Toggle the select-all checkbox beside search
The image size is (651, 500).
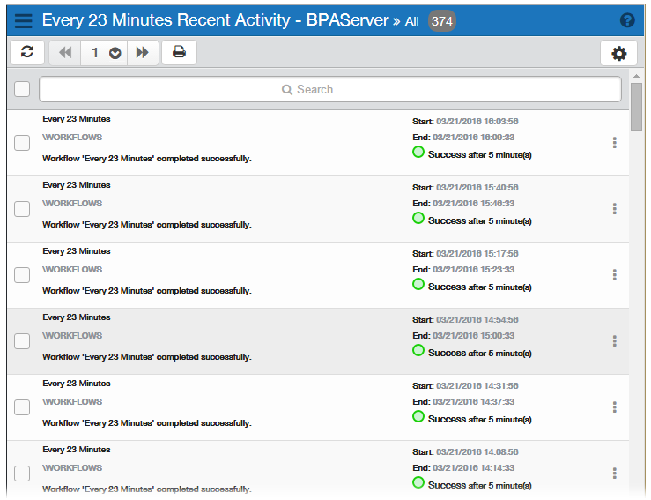point(22,89)
